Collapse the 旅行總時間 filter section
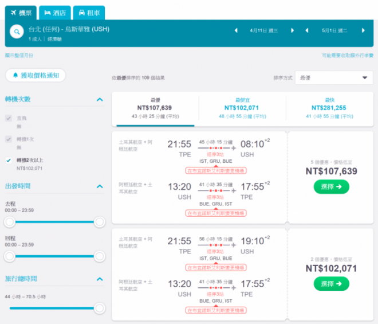378x324 pixels. [100, 279]
